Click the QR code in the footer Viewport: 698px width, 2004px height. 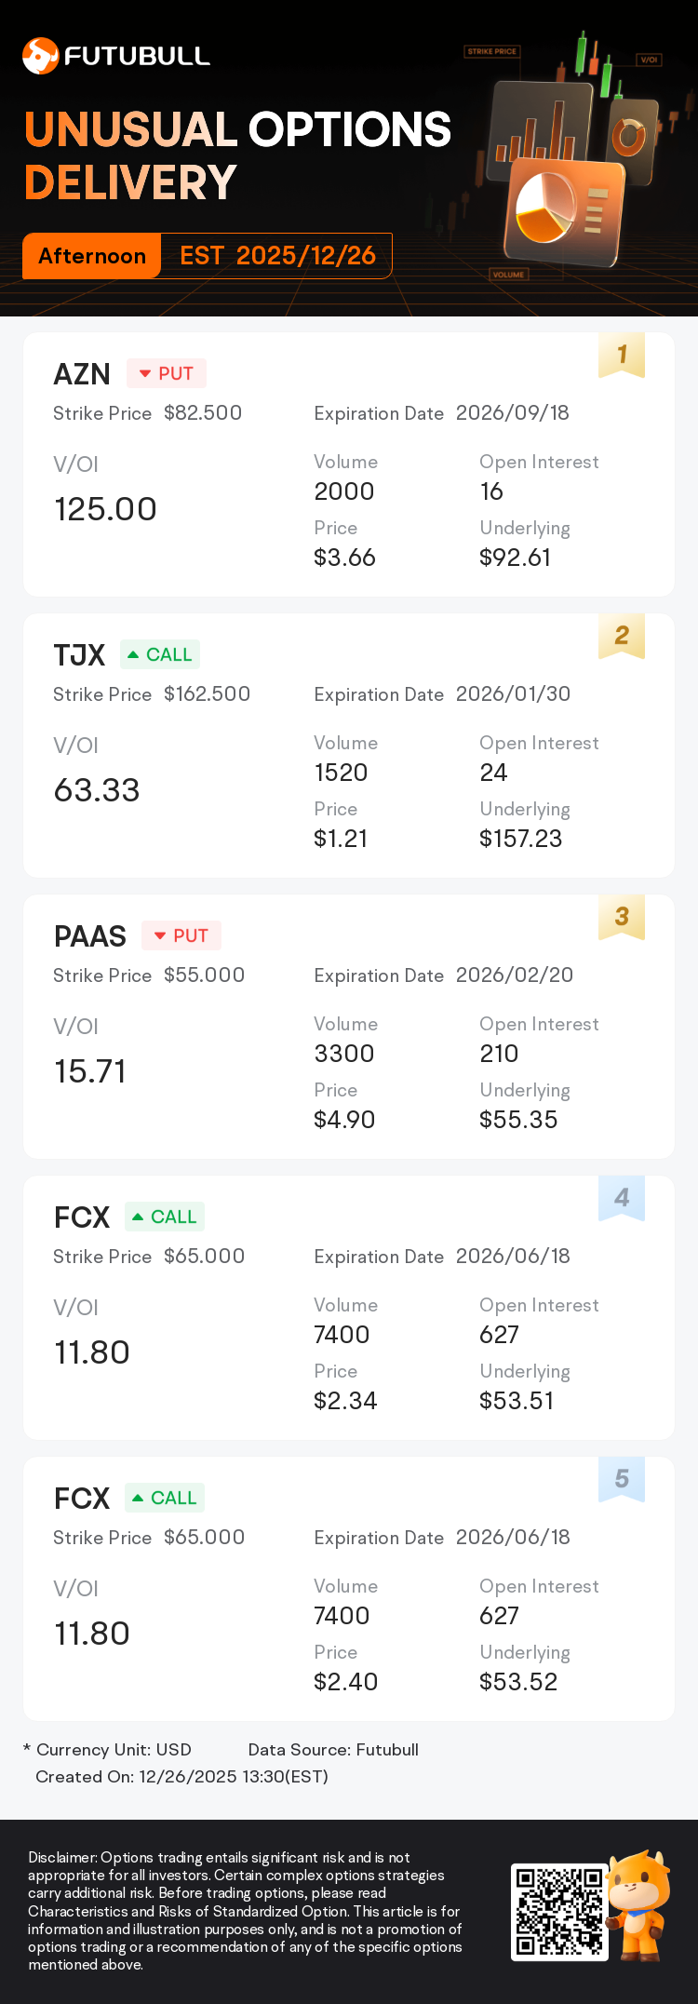tap(558, 1912)
